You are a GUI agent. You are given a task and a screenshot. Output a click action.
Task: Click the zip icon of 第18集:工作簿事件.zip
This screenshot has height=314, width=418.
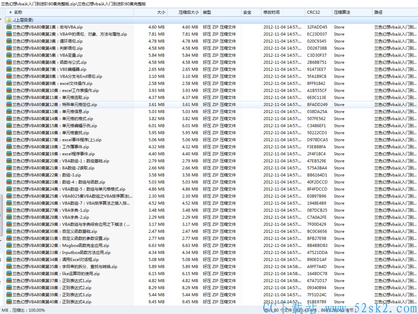(x=9, y=147)
